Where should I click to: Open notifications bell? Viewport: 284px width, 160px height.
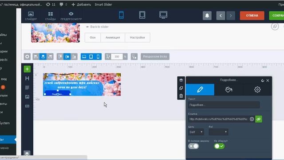coord(207,16)
